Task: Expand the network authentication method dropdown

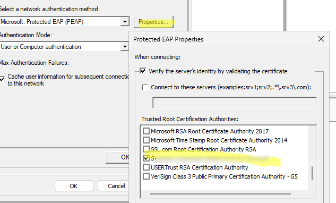Action: (125, 22)
